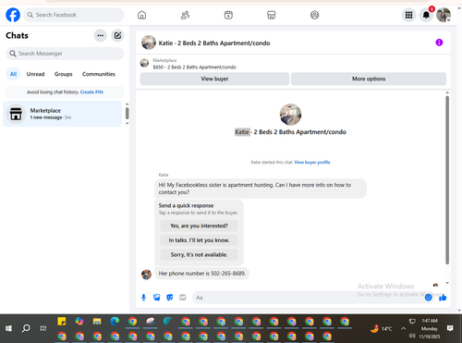Click the chat list scrollbar thumb

pos(127,113)
